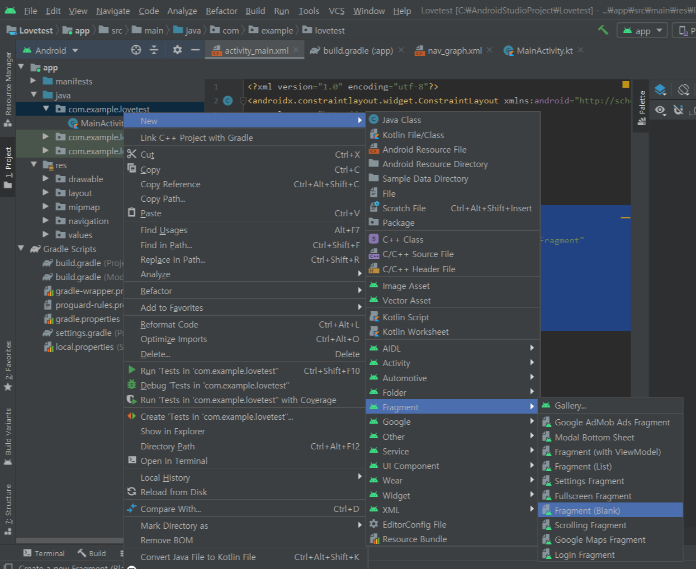Click the locate target icon in Project panel
Viewport: 696px width, 569px height.
click(136, 50)
